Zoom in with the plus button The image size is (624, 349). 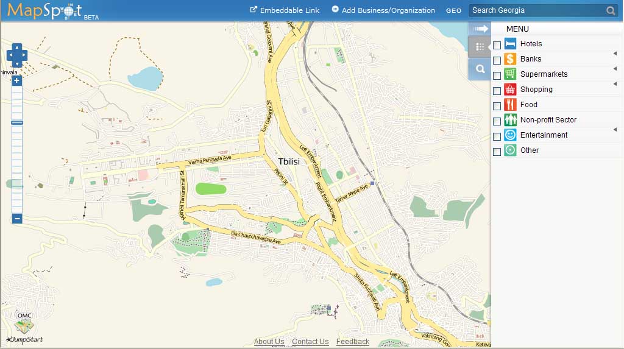tap(16, 81)
